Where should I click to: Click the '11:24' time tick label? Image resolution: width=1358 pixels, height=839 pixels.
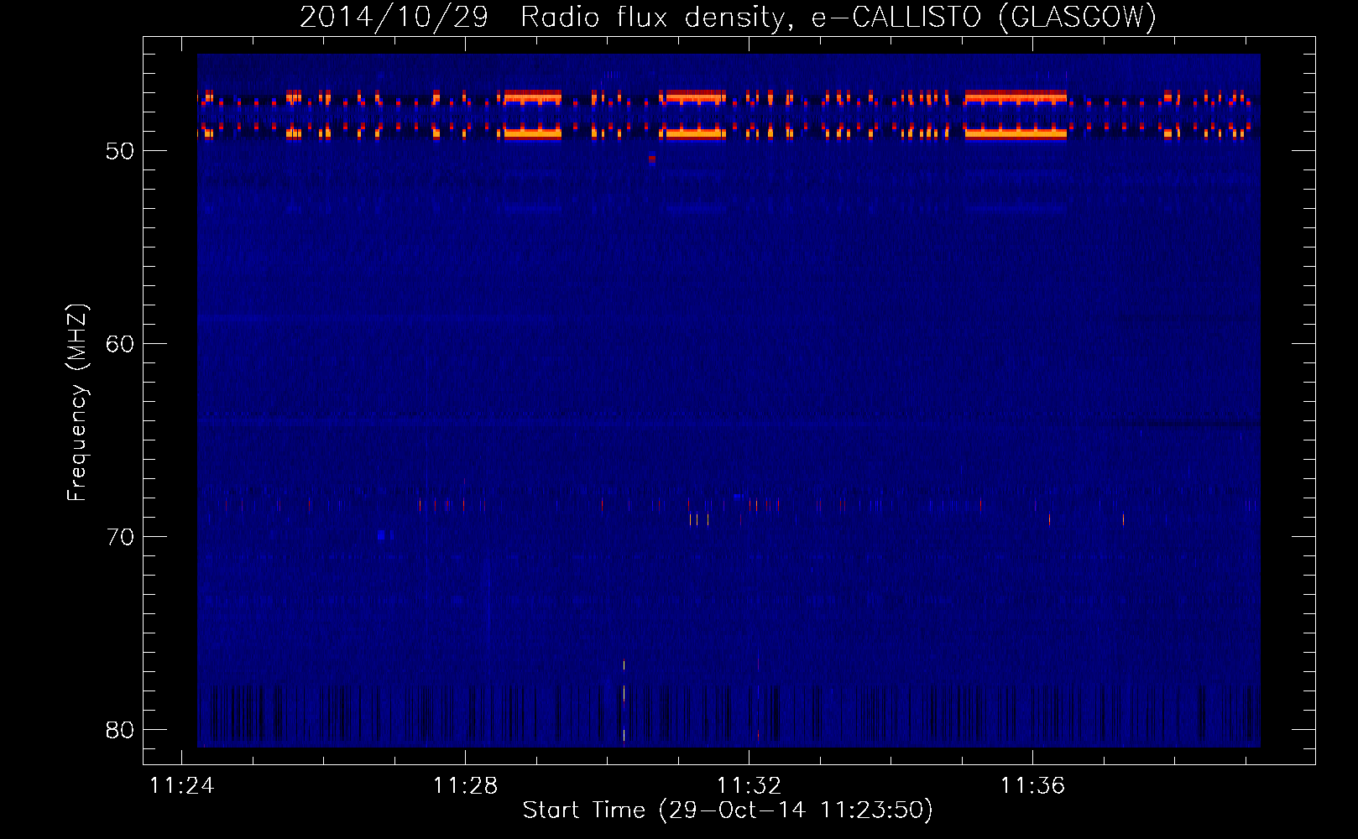(x=181, y=785)
